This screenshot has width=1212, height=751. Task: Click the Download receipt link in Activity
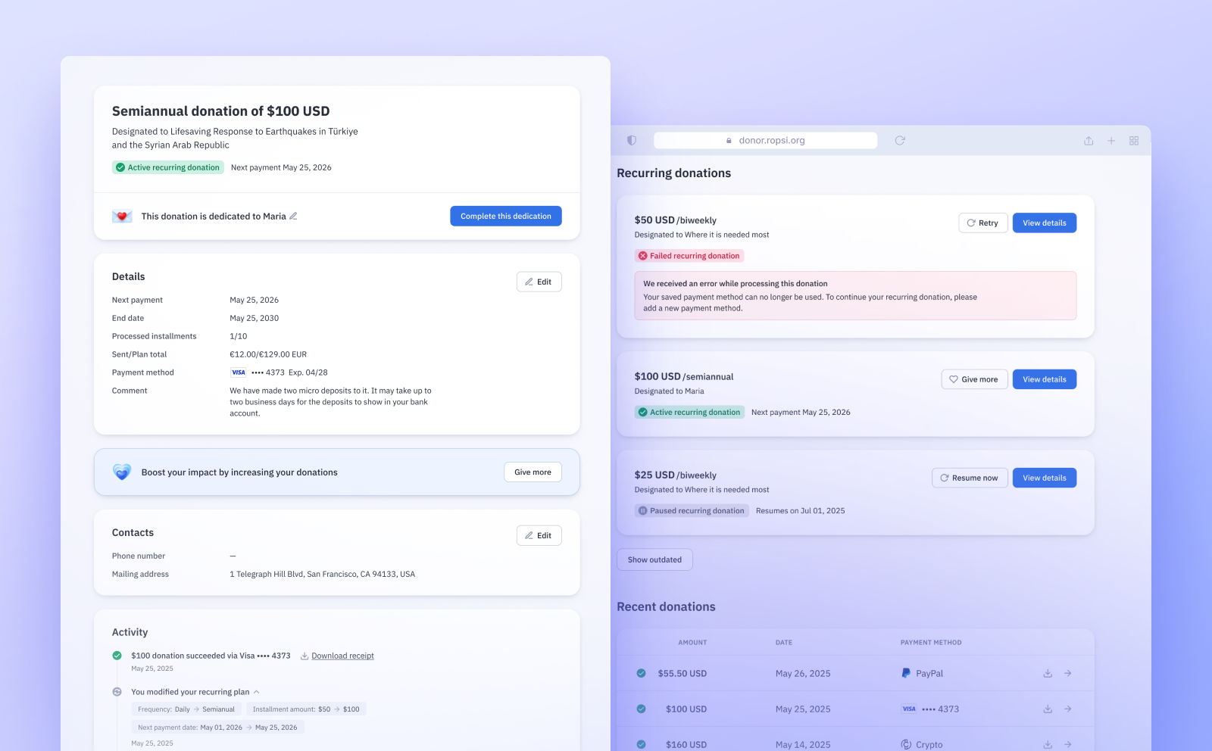[x=342, y=656]
